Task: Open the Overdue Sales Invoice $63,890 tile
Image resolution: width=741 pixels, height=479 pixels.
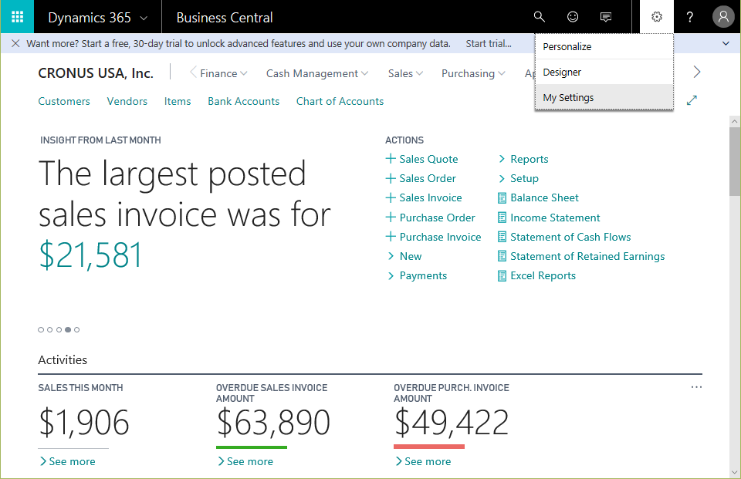Action: 273,422
